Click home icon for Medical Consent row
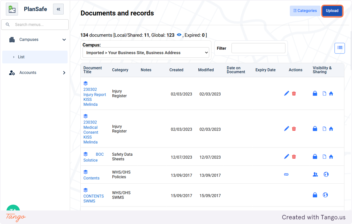The width and height of the screenshot is (352, 224). coord(331,129)
